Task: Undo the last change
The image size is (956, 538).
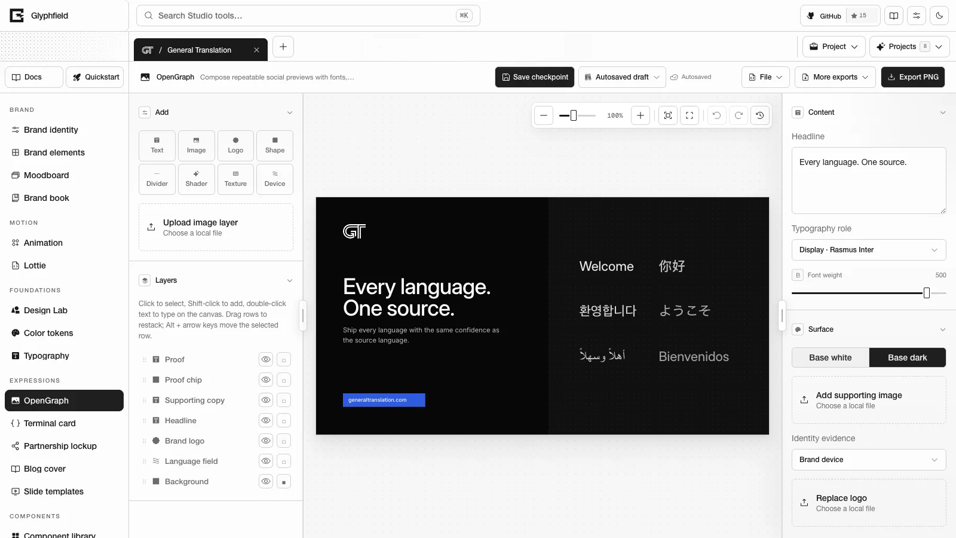Action: 717,115
